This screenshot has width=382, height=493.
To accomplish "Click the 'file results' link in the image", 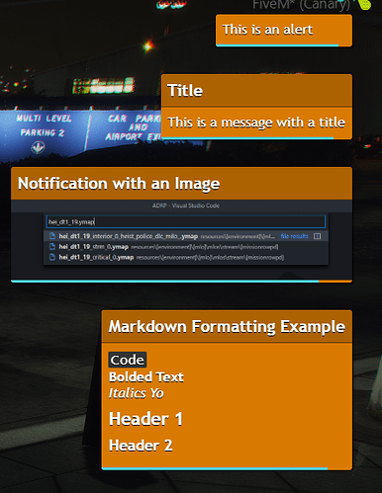I will 294,236.
